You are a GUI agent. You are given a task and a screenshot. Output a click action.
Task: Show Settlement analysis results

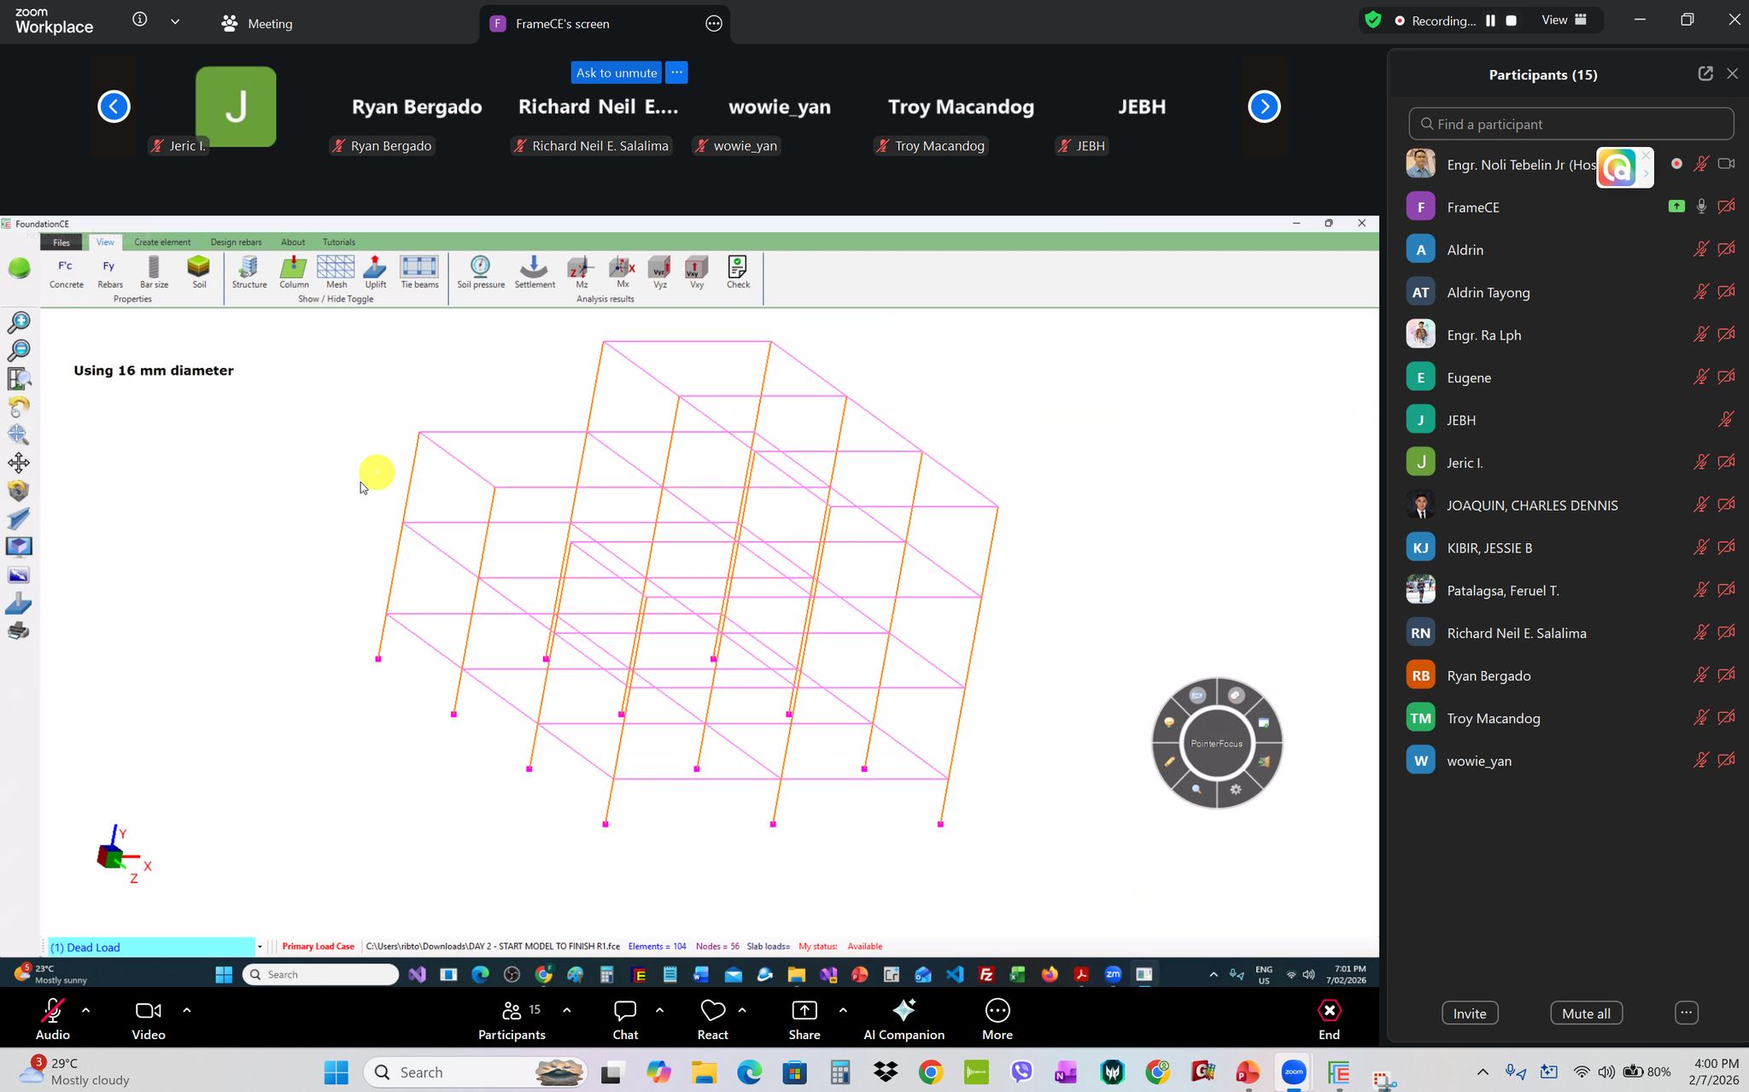534,273
